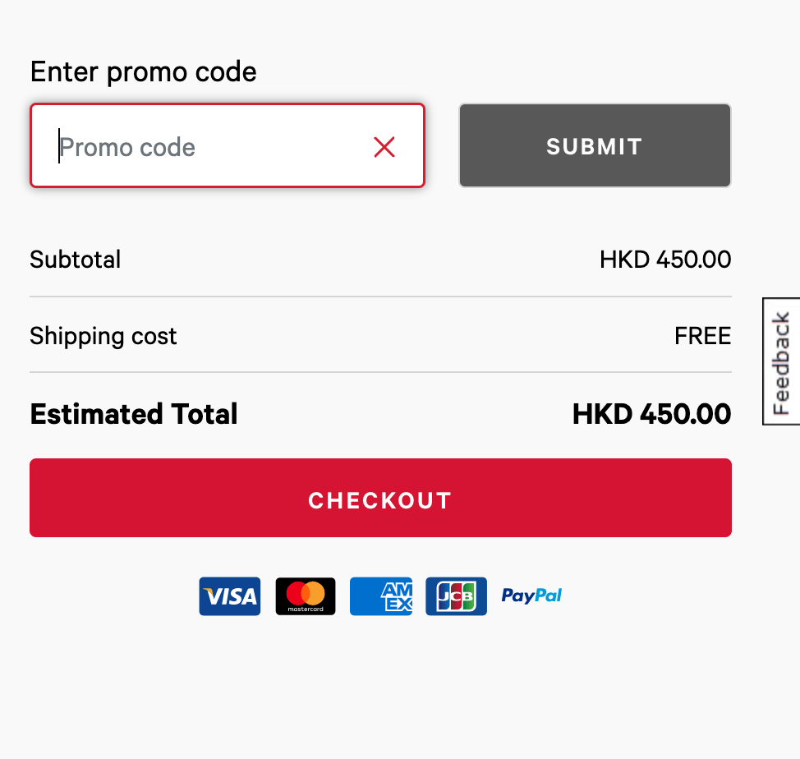Submit the promo code

click(x=595, y=146)
